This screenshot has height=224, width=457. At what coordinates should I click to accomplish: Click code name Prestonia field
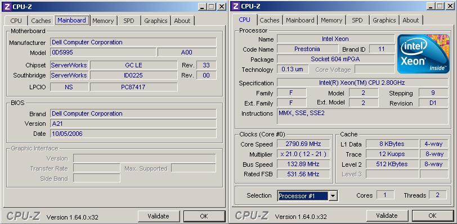coord(307,49)
